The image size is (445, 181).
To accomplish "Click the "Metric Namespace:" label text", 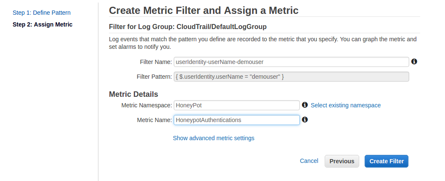I will 147,105.
